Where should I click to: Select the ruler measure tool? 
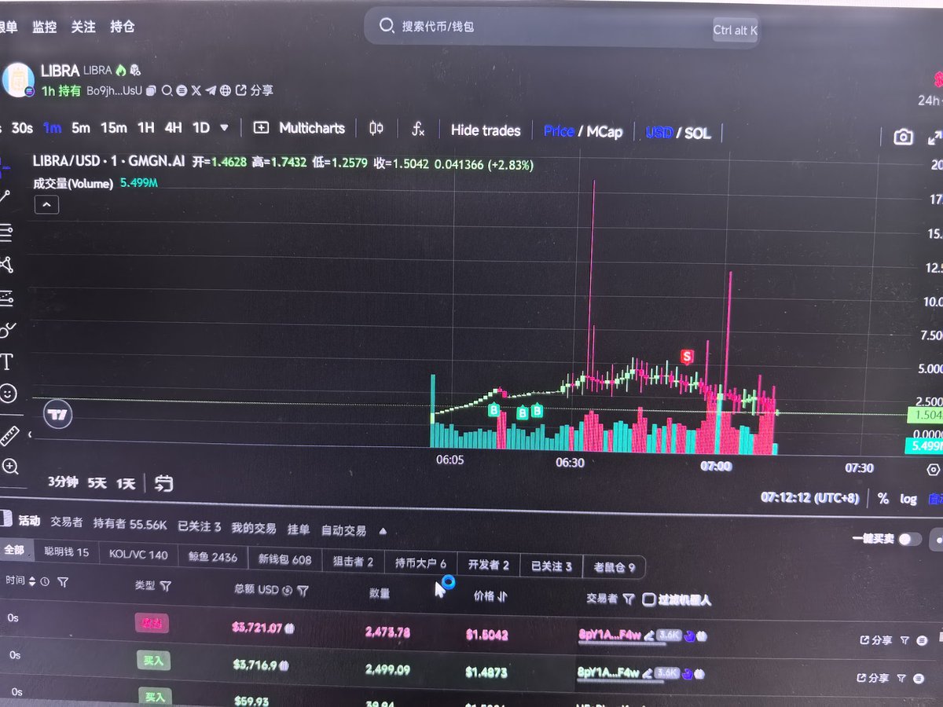[9, 434]
